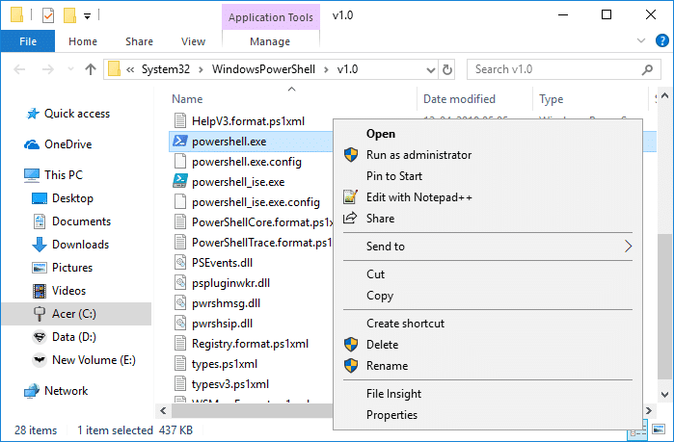Click the Refresh icon beside address bar
The width and height of the screenshot is (674, 442).
point(447,69)
